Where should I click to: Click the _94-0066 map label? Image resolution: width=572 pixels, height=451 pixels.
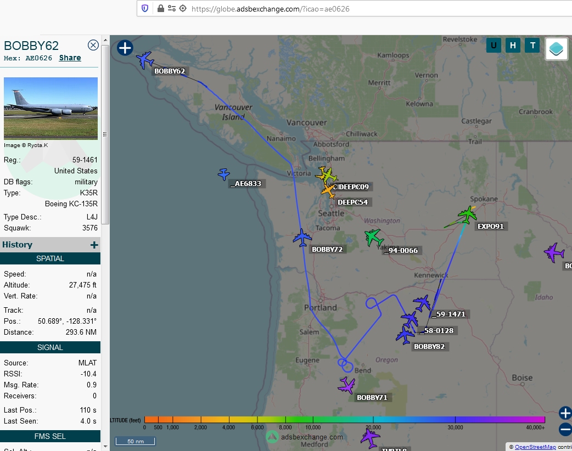401,251
